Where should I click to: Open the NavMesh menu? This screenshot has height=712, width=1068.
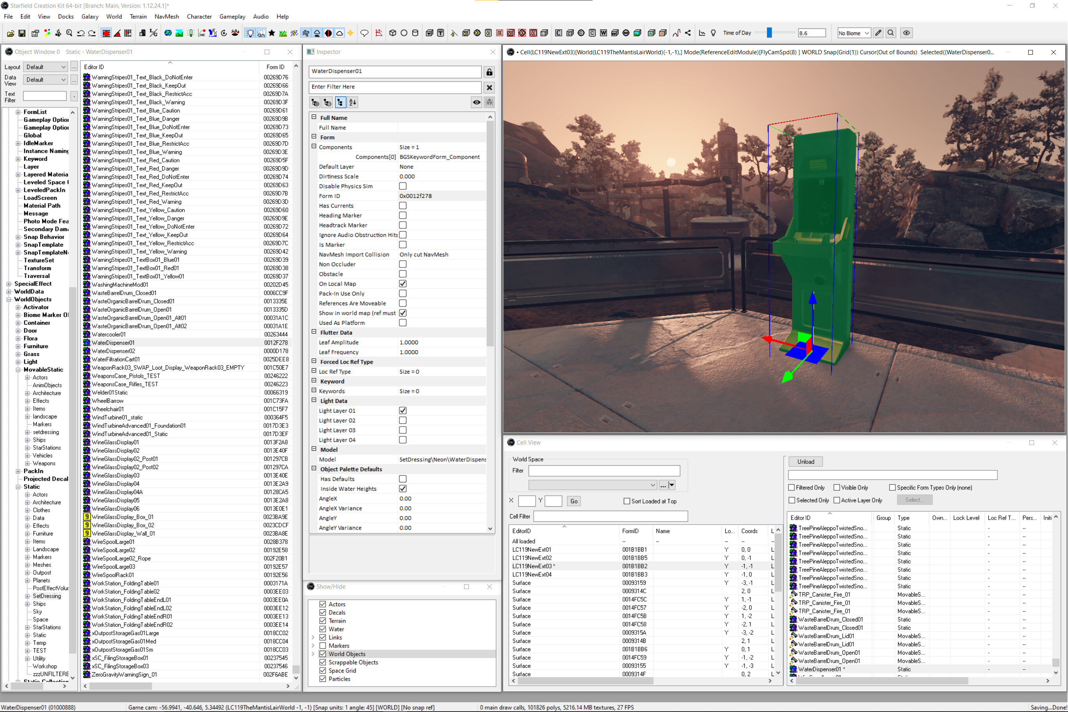166,16
